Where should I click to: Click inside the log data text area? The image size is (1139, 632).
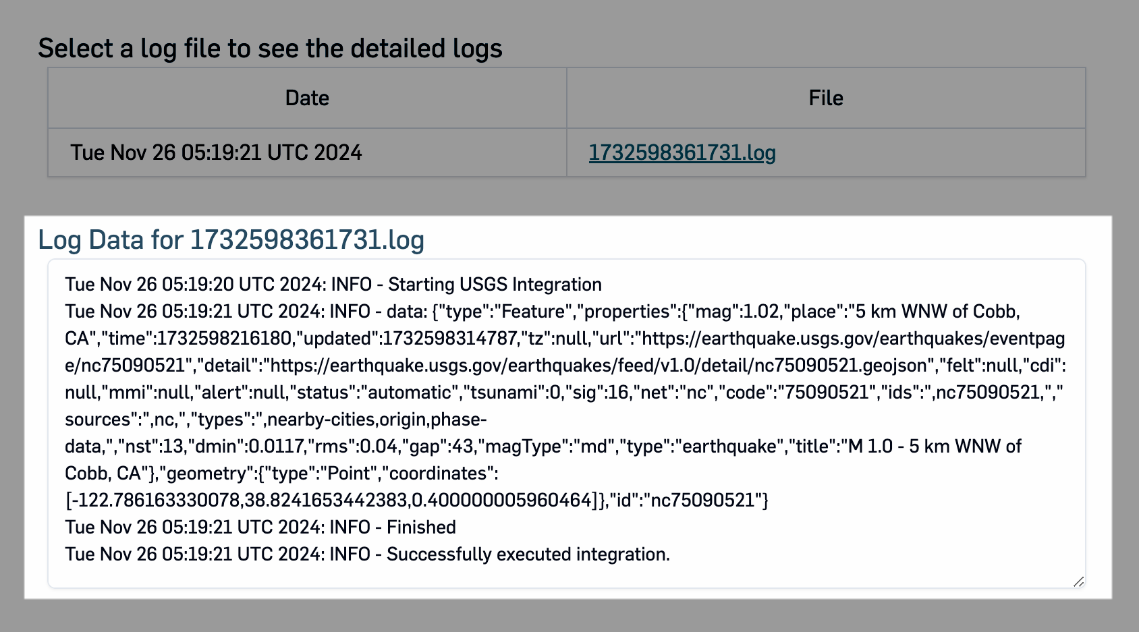coord(567,424)
